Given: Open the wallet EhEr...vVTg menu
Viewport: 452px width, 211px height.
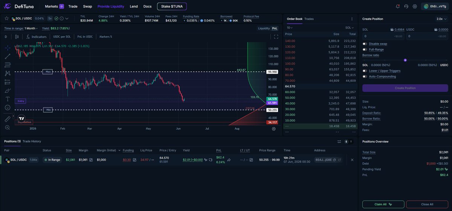Looking at the screenshot, I should tap(435, 6).
